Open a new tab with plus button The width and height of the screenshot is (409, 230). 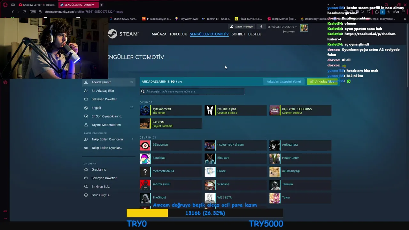tap(101, 5)
